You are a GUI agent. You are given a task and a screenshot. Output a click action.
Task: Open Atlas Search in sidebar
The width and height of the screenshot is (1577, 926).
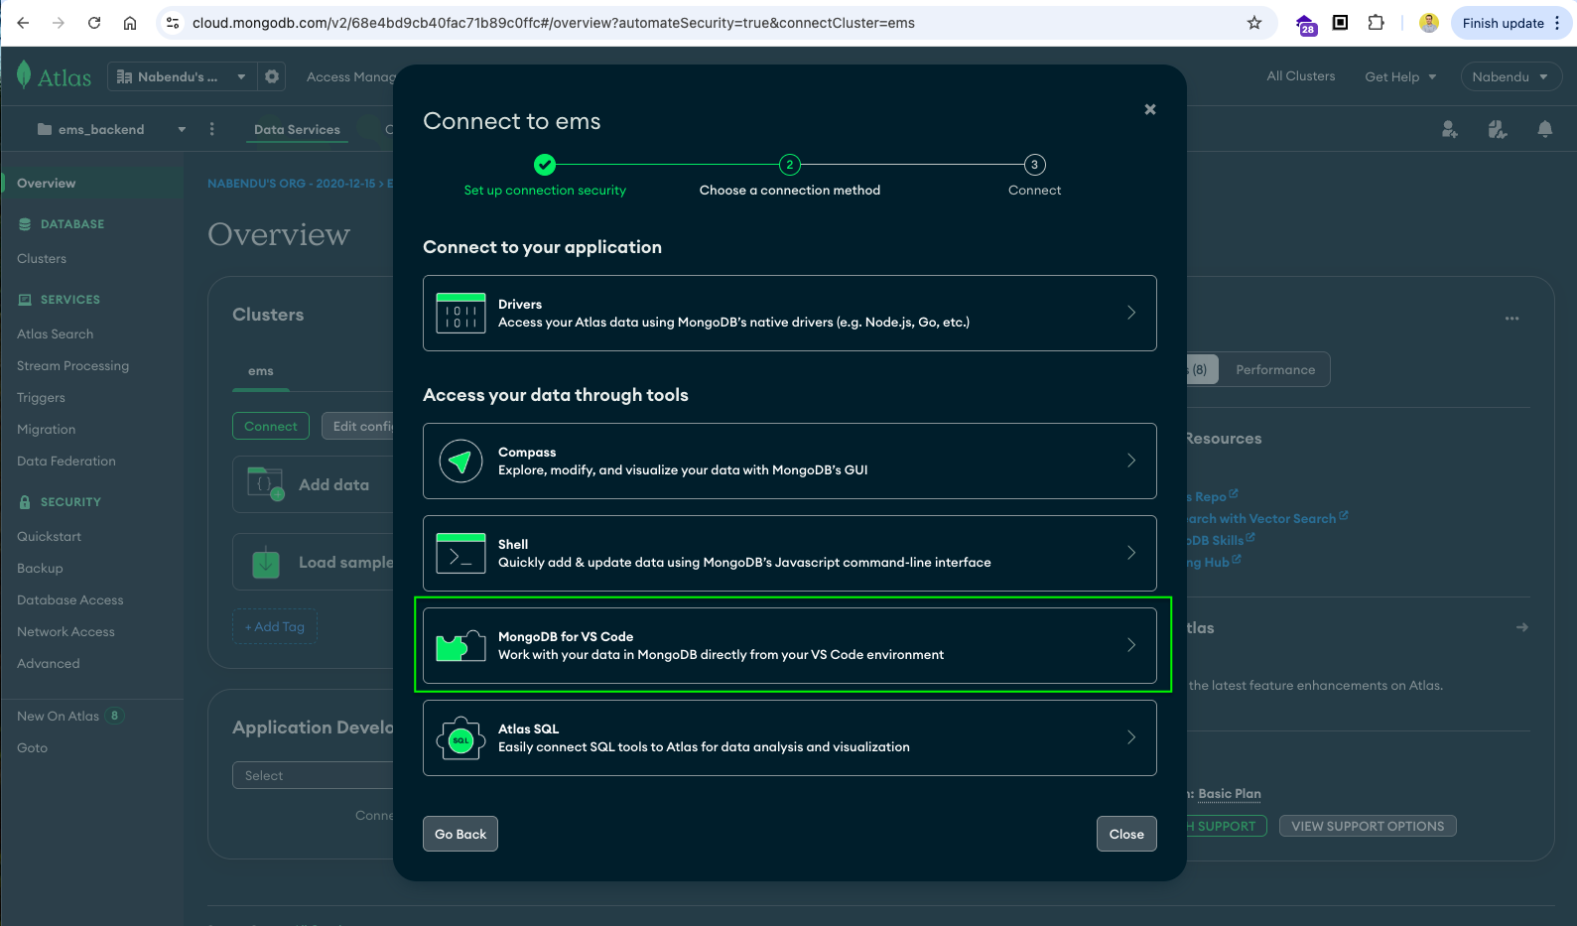pos(55,334)
